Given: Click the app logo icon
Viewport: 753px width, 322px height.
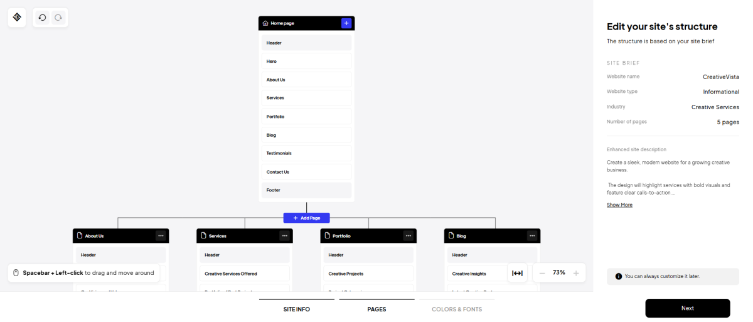Looking at the screenshot, I should tap(17, 18).
